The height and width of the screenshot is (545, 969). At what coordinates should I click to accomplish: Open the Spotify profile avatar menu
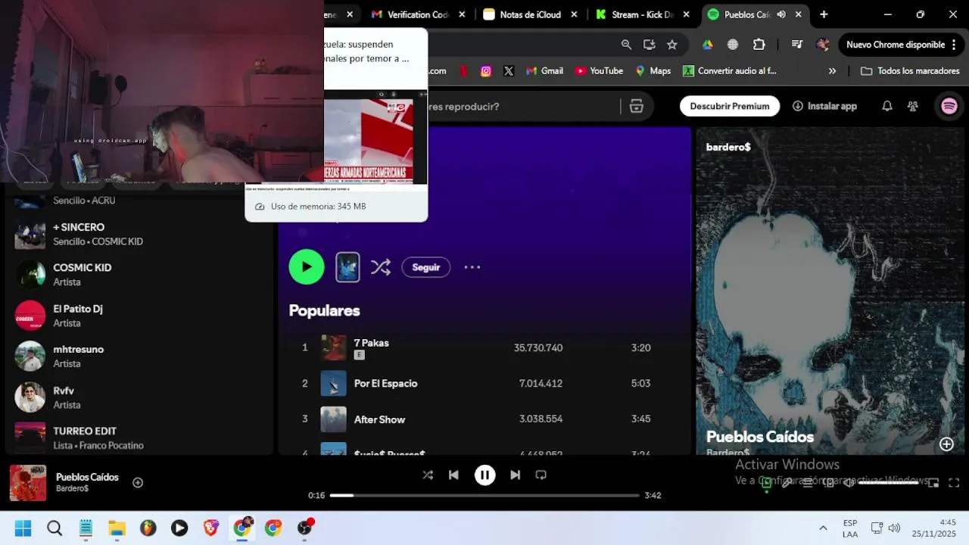coord(949,106)
